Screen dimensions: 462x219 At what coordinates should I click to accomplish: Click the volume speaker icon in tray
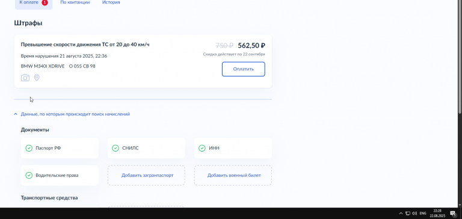pos(414,213)
